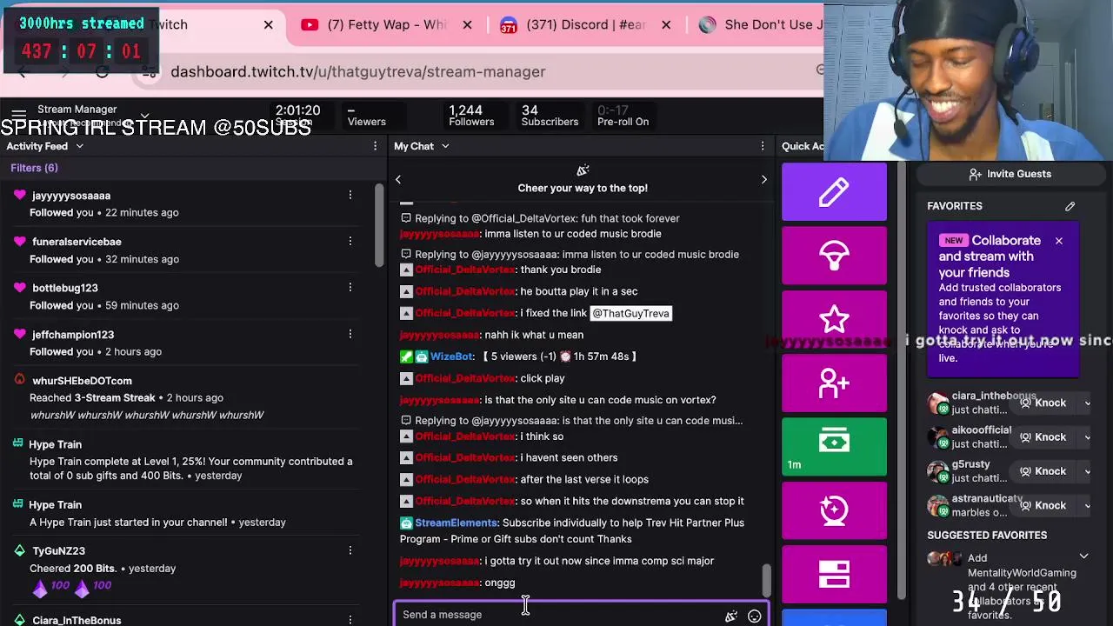Click the previous arrow on cheer banner
Screen dimensions: 1113x626
click(x=398, y=179)
